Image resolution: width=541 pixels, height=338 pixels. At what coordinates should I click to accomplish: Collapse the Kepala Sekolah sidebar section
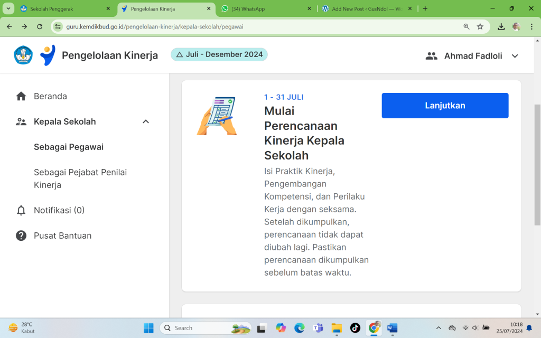point(146,121)
